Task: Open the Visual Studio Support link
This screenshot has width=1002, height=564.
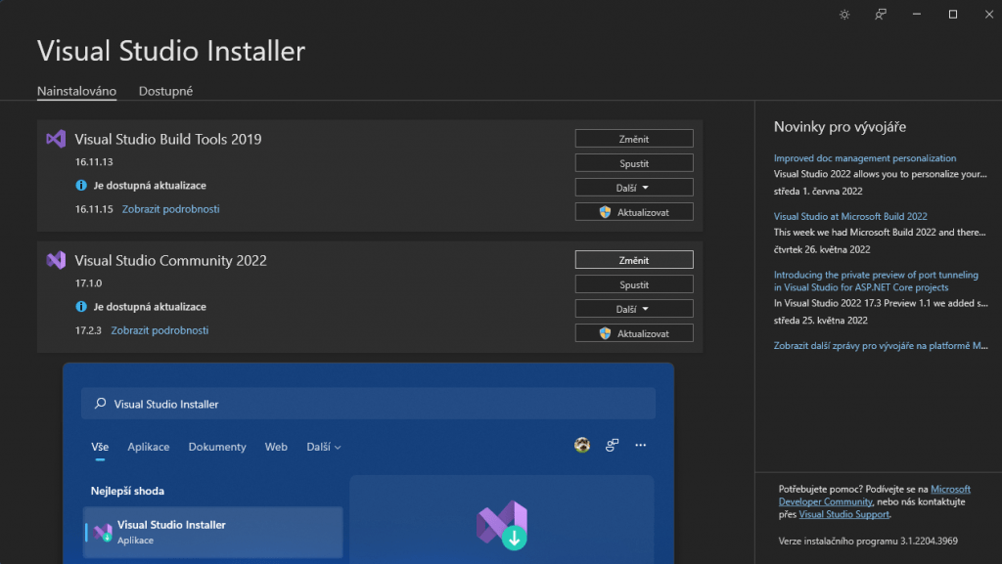Action: pyautogui.click(x=843, y=514)
